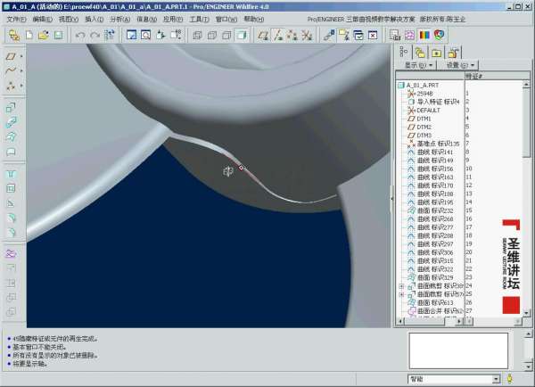Toggle datum planes display icon
The height and width of the screenshot is (387, 535).
(x=263, y=35)
